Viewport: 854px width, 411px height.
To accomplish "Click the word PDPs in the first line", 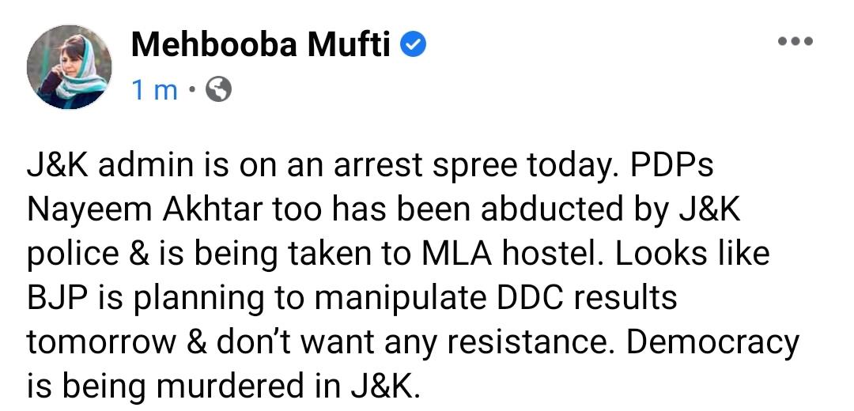I will pos(671,166).
